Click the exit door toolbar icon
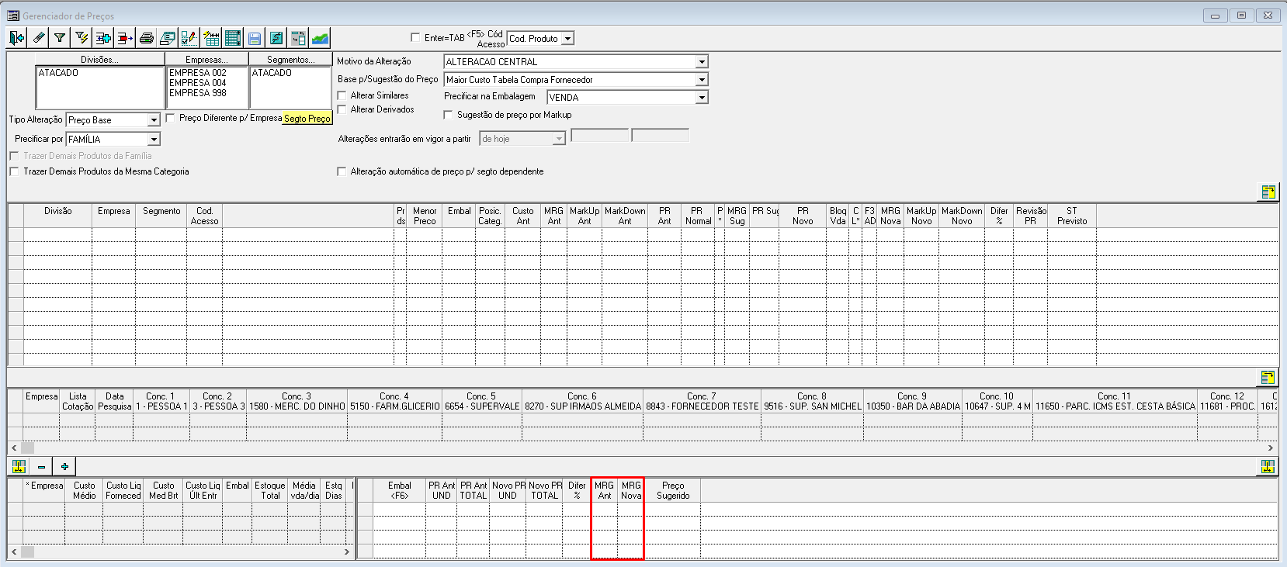 [17, 38]
